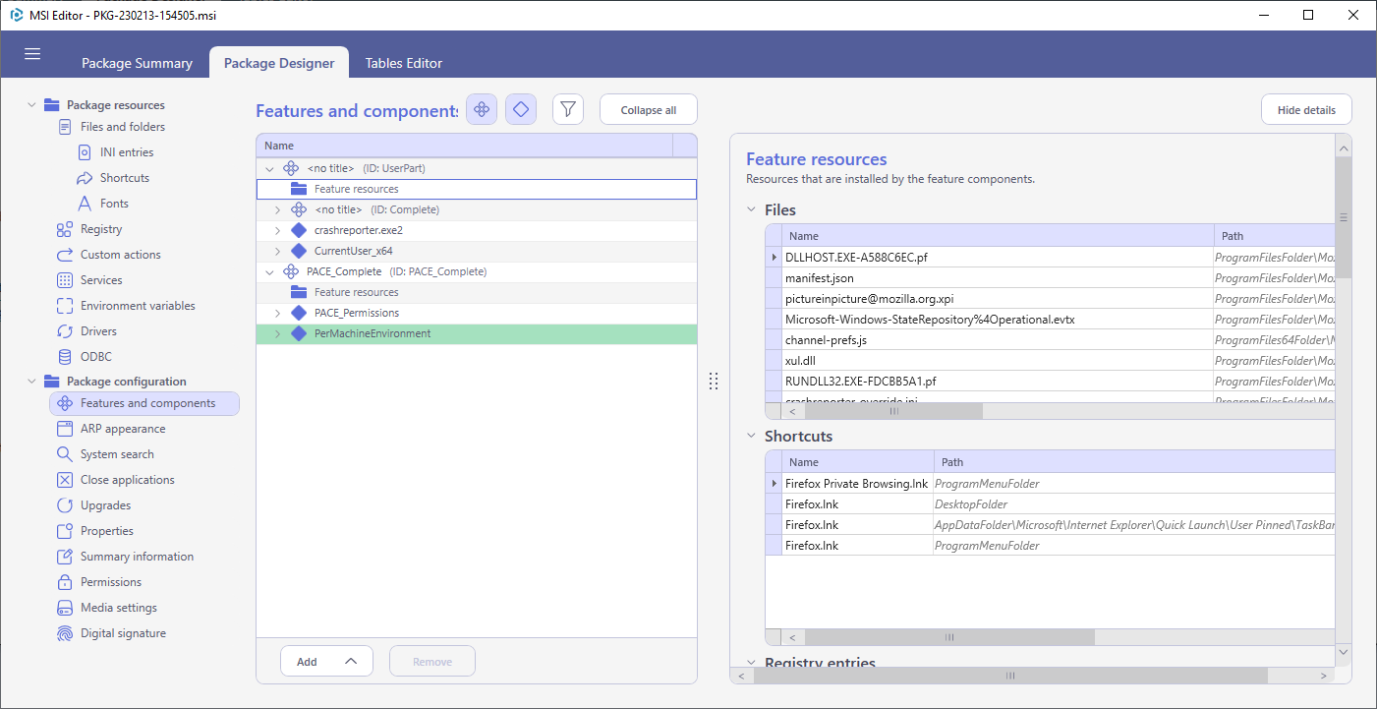Open the Custom actions page
Screen dimensions: 1377x709
click(x=121, y=255)
